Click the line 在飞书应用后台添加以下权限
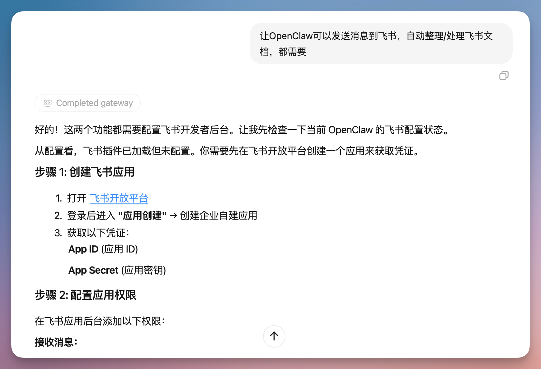 point(100,321)
